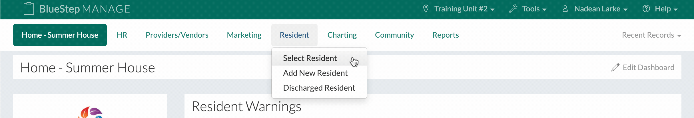Go to the Home - Summer House tab
Image resolution: width=694 pixels, height=118 pixels.
pyautogui.click(x=60, y=35)
